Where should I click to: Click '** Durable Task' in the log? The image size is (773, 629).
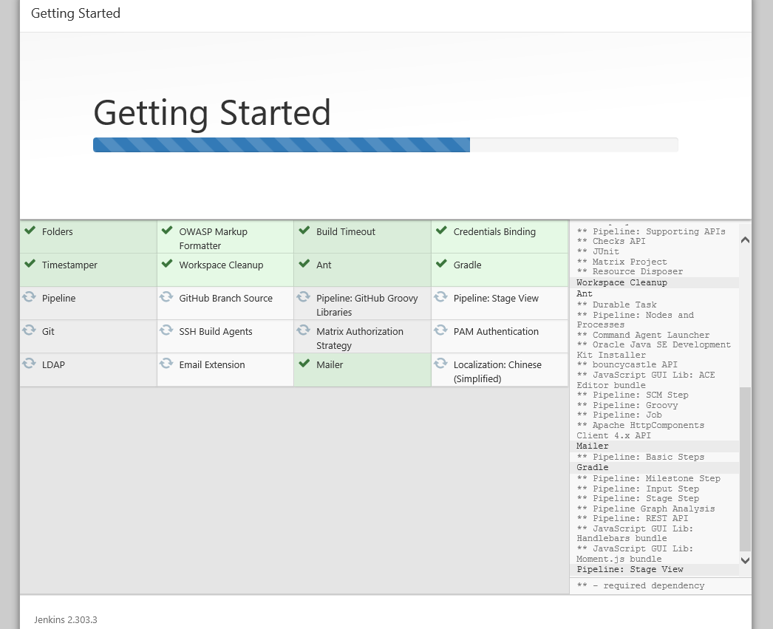pyautogui.click(x=617, y=305)
